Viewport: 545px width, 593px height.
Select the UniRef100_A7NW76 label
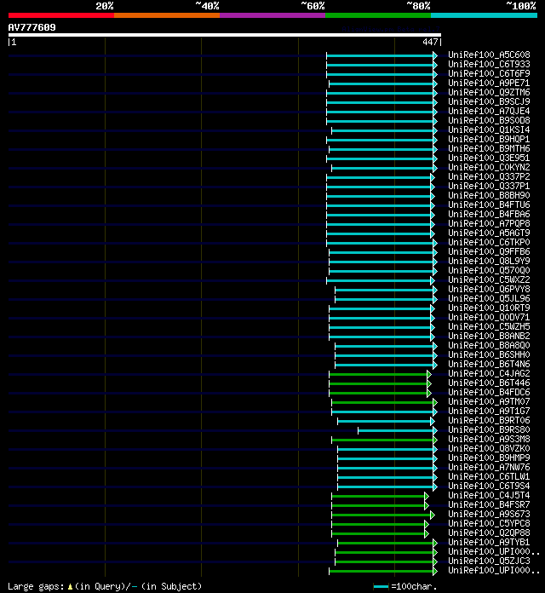point(489,467)
